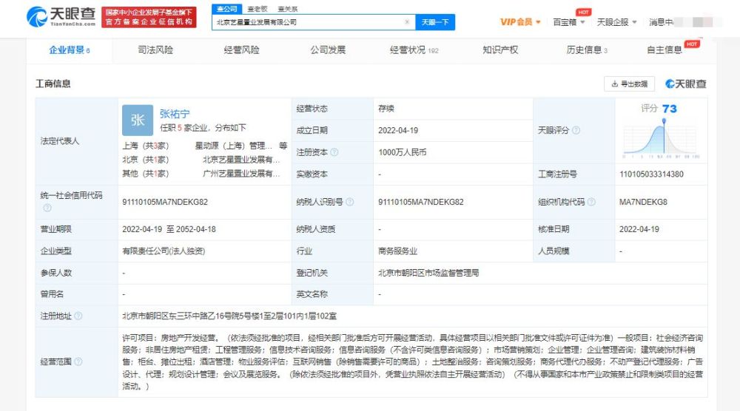Click the 张 avatar tile
740x411 pixels.
click(138, 120)
